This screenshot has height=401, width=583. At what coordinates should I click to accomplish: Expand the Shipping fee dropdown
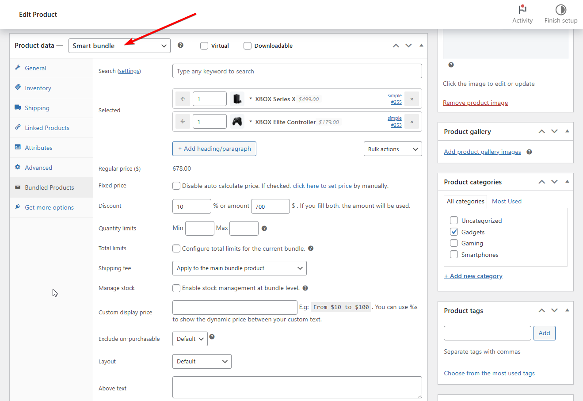[239, 268]
